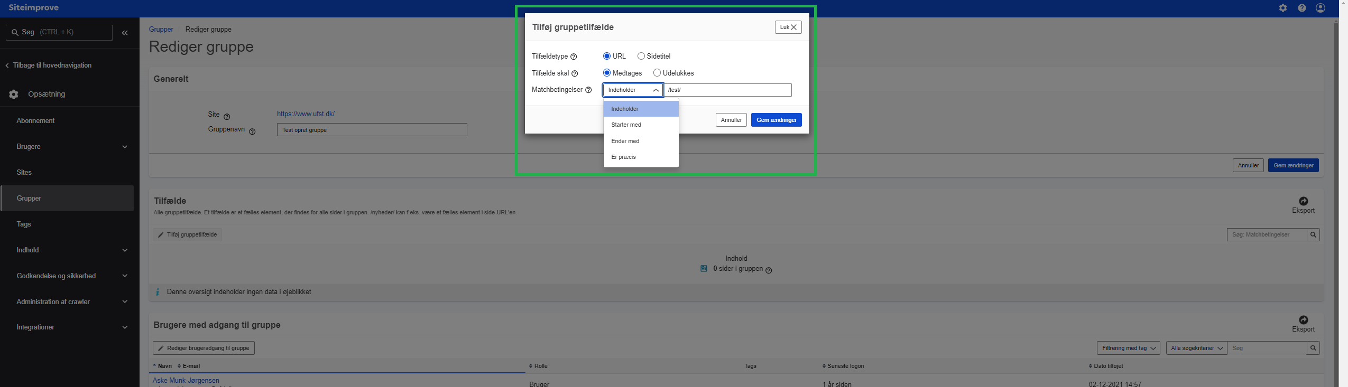Select the Sidetitel radio button

641,56
